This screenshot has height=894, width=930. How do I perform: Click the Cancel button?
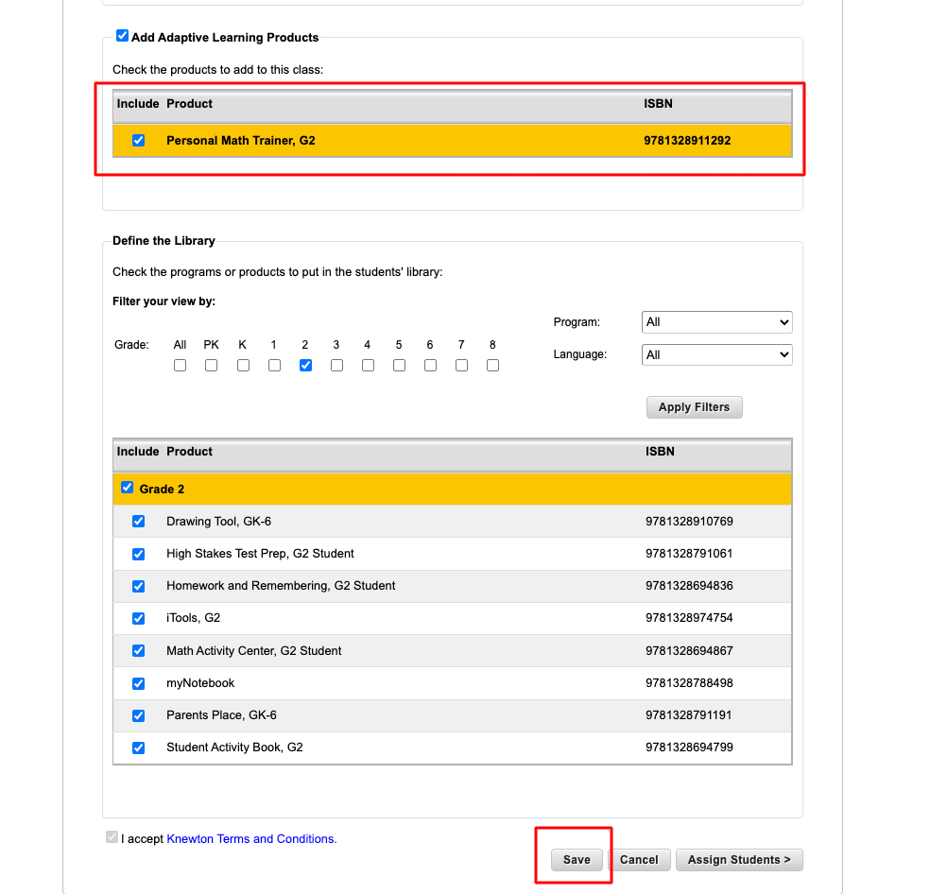[x=639, y=860]
